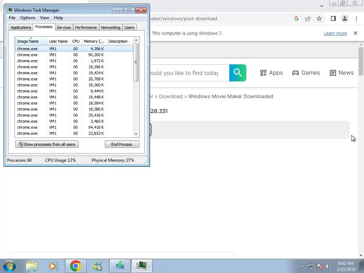The image size is (364, 273).
Task: Open the Windows Live Messenger taskbar icon
Action: point(97,266)
